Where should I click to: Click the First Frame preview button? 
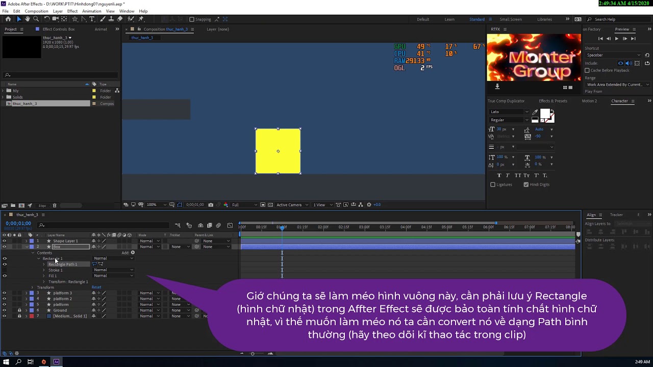(600, 39)
